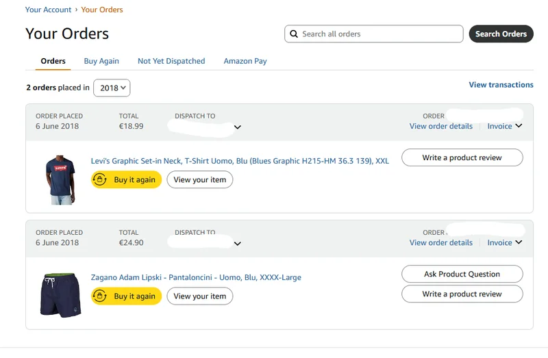Write a product review for Levi's T-shirt
The image size is (548, 358).
point(462,157)
